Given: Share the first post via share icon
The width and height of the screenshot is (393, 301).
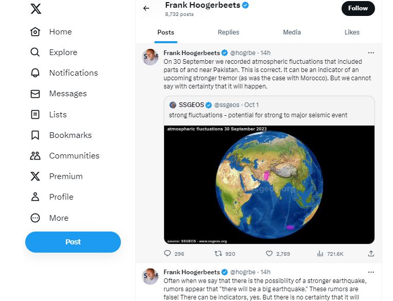Looking at the screenshot, I should tap(371, 254).
